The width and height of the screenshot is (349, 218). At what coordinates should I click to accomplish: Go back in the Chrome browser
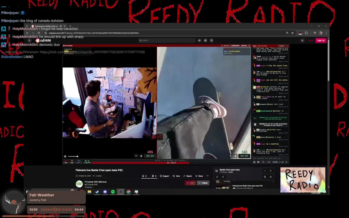(x=28, y=33)
